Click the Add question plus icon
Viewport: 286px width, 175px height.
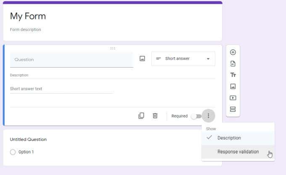tap(233, 52)
